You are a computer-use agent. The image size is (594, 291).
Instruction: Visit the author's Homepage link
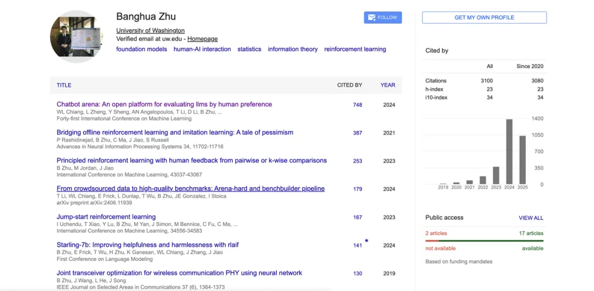[x=202, y=39]
